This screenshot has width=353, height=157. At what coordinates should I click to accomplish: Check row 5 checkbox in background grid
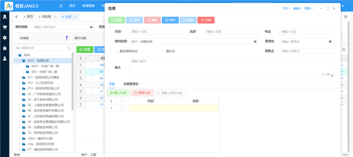(x=92, y=92)
